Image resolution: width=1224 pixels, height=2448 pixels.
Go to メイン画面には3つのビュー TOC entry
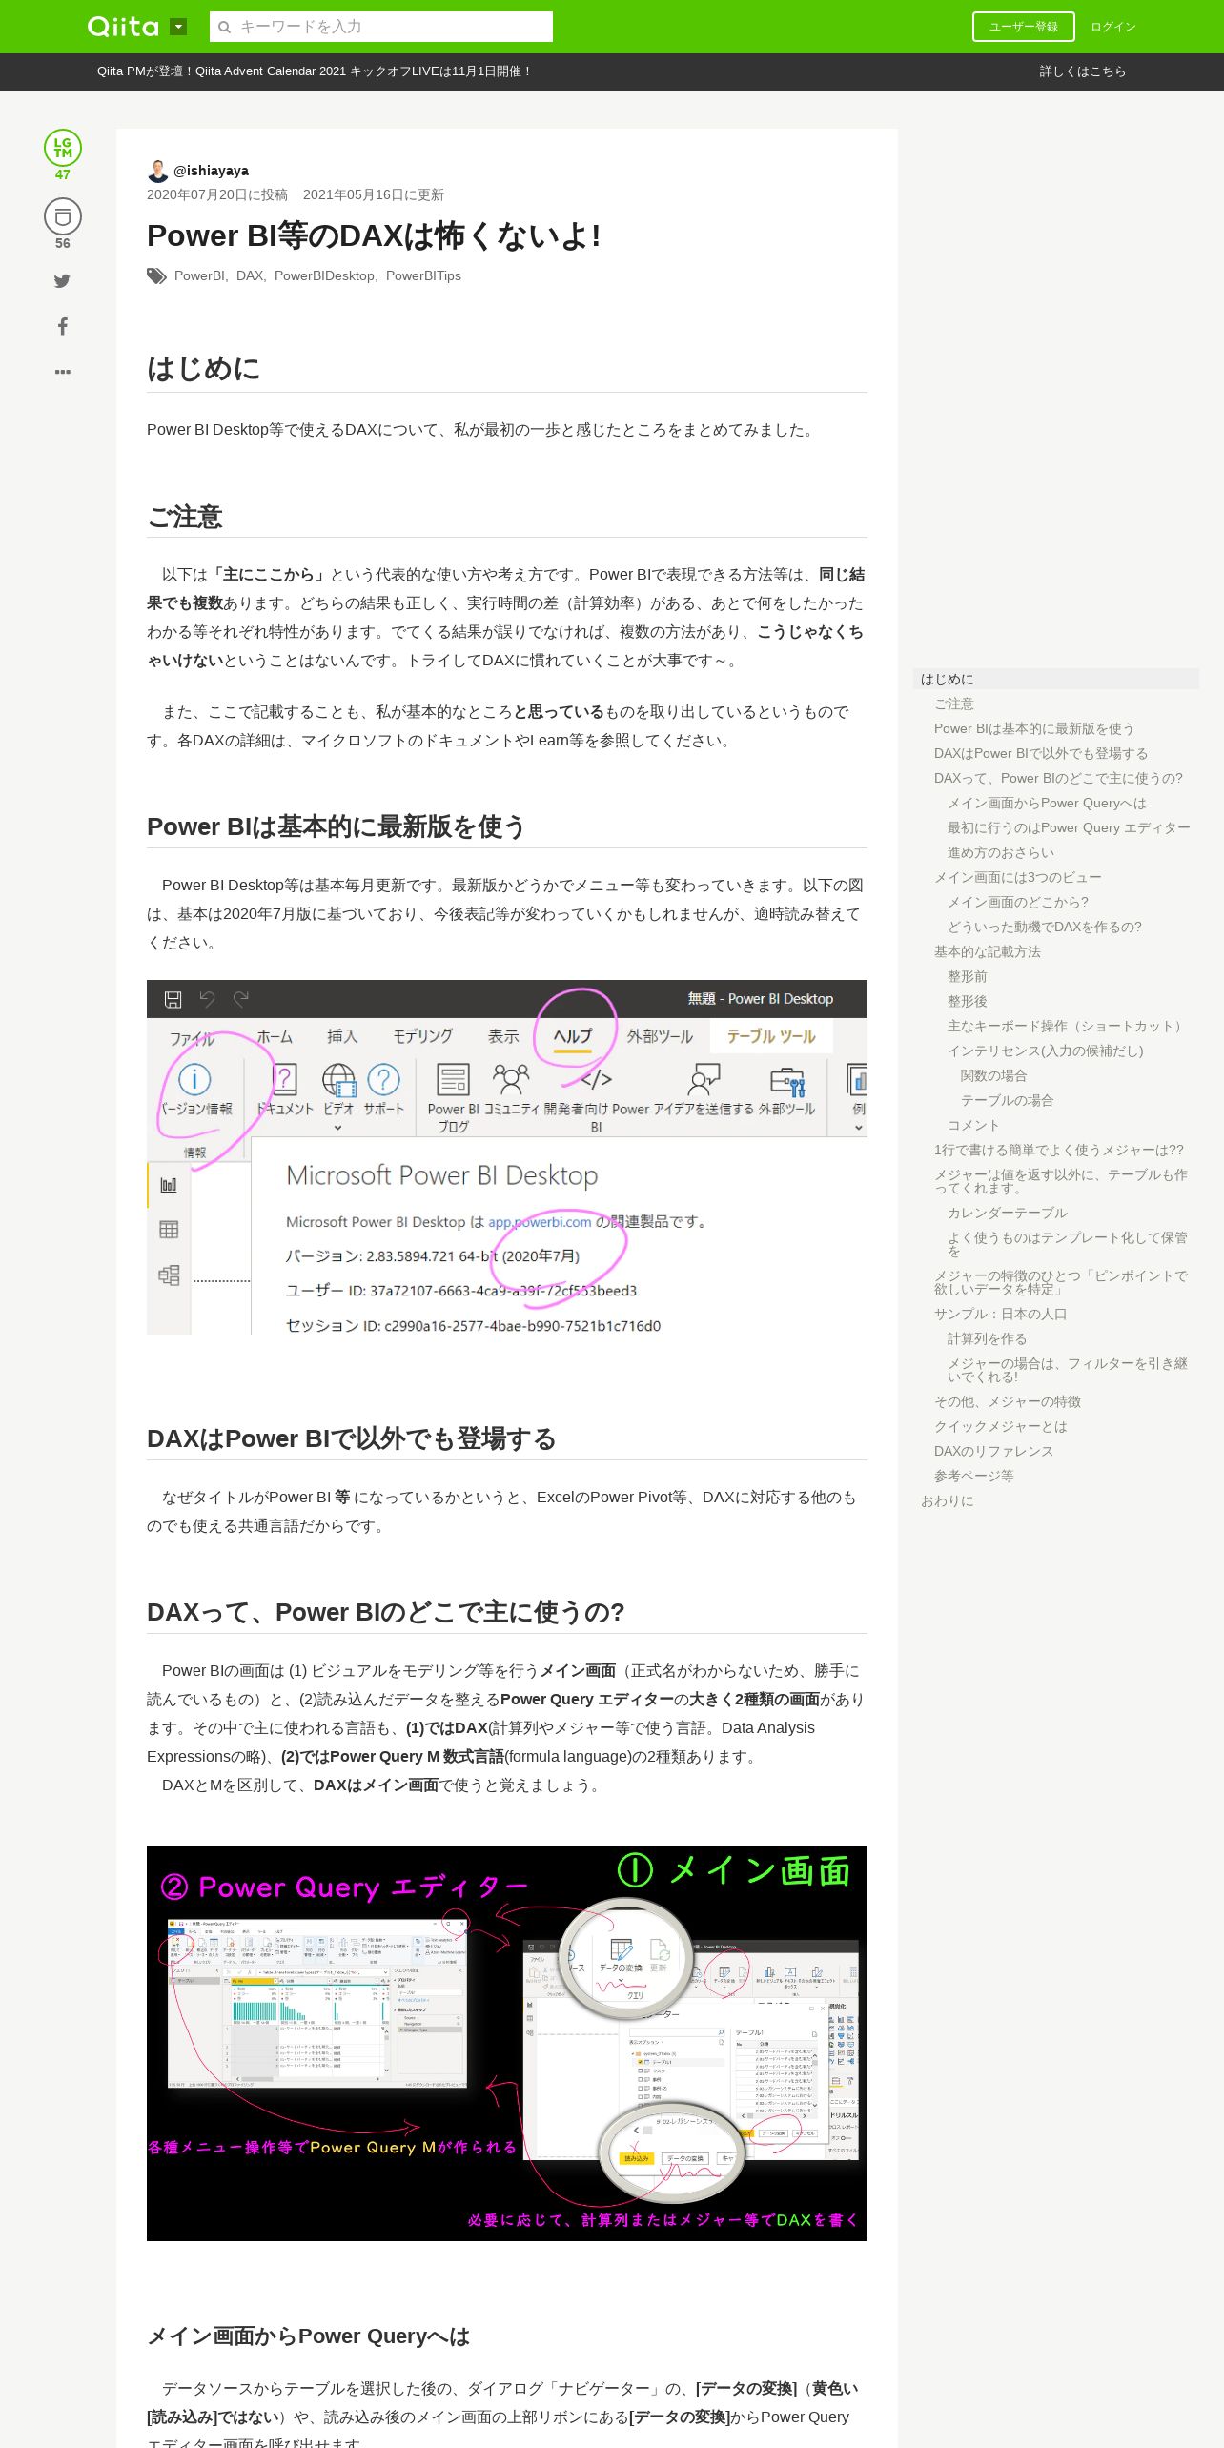click(x=1018, y=877)
